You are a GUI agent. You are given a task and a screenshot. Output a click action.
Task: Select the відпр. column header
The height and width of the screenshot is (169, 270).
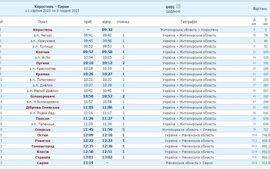(x=107, y=22)
